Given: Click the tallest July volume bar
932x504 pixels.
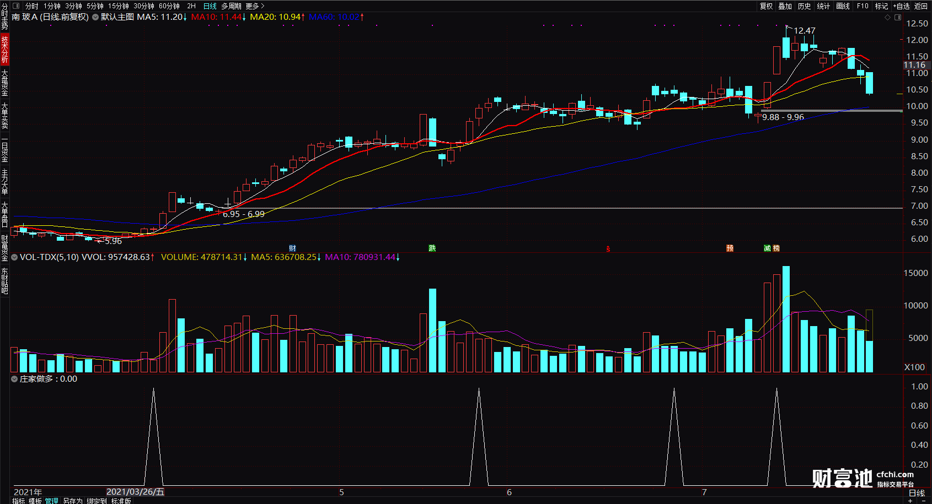Looking at the screenshot, I should pyautogui.click(x=786, y=319).
